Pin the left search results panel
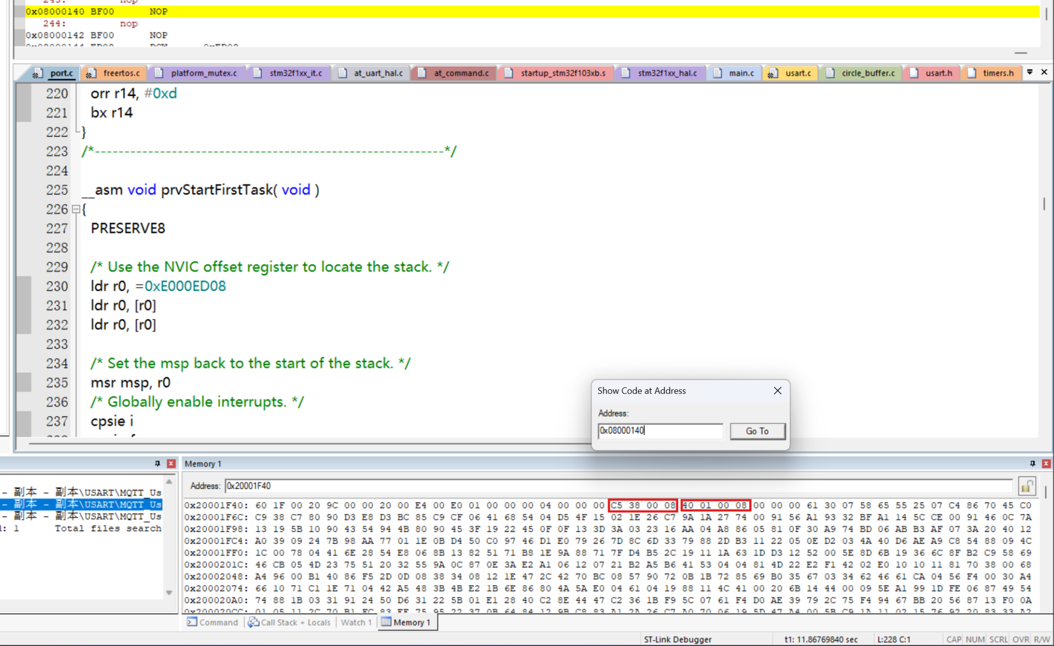The width and height of the screenshot is (1054, 646). (157, 463)
